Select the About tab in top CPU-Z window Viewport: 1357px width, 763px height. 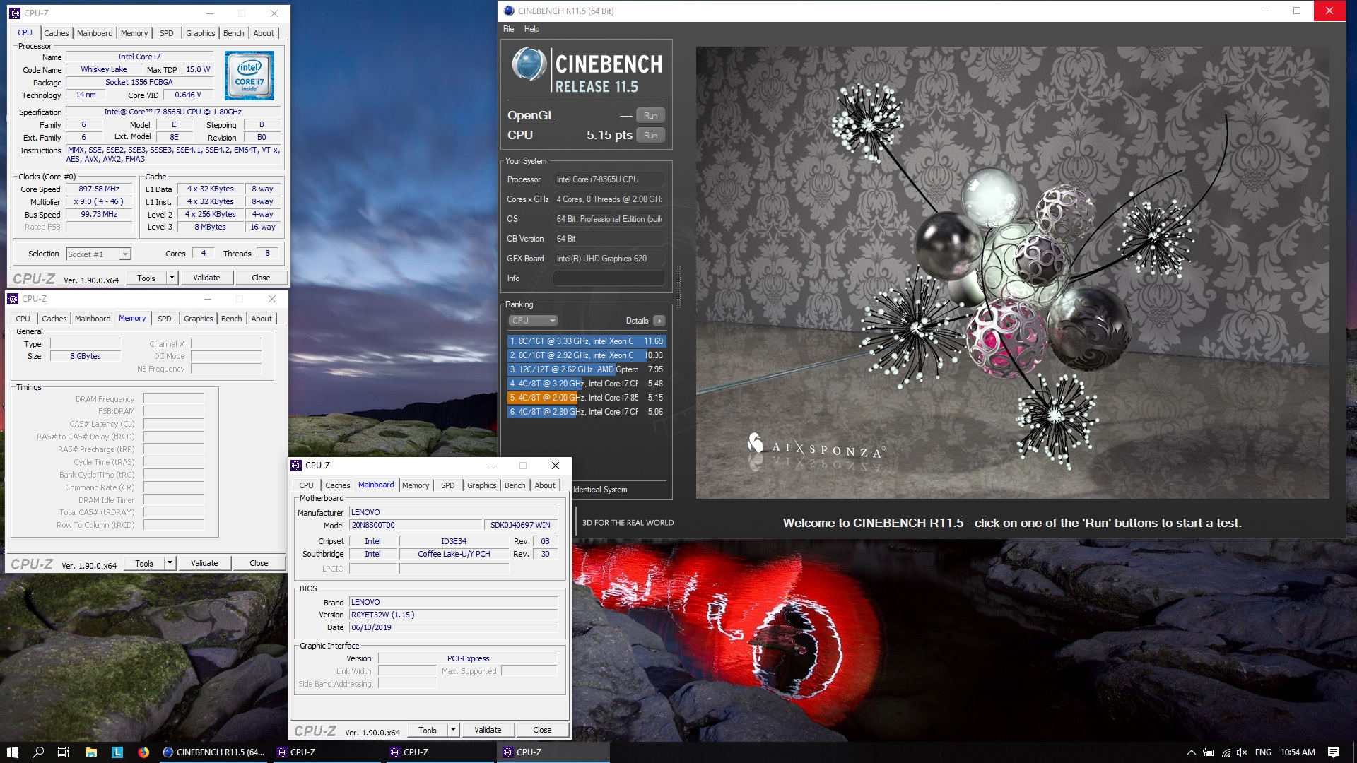[x=264, y=33]
